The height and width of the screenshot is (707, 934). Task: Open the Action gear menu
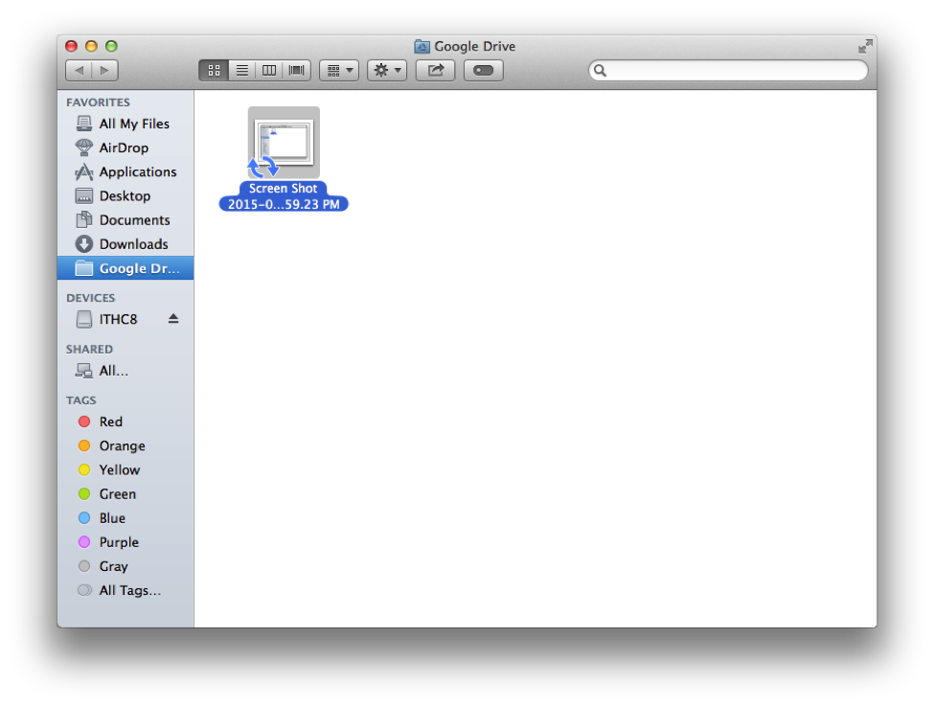[x=387, y=70]
